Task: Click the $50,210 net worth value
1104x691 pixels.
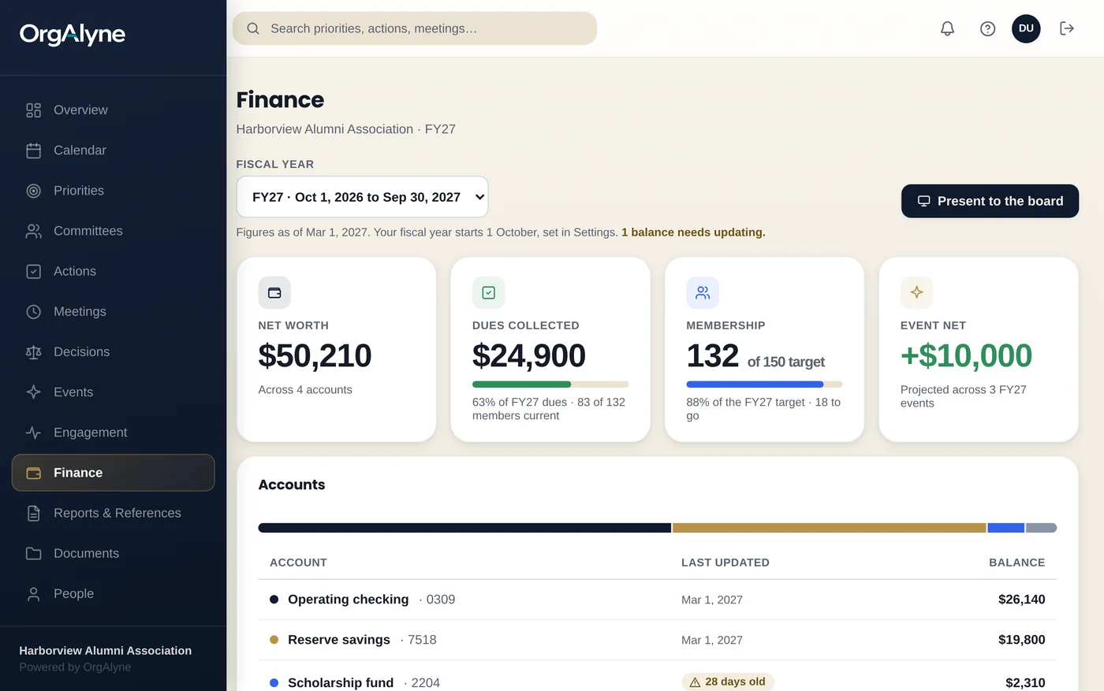Action: pos(315,356)
